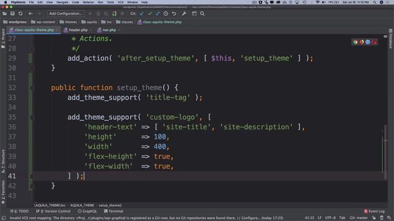Open the Structure tool window sidebar tab
Viewport: 394px width, 221px height.
[x=3, y=161]
